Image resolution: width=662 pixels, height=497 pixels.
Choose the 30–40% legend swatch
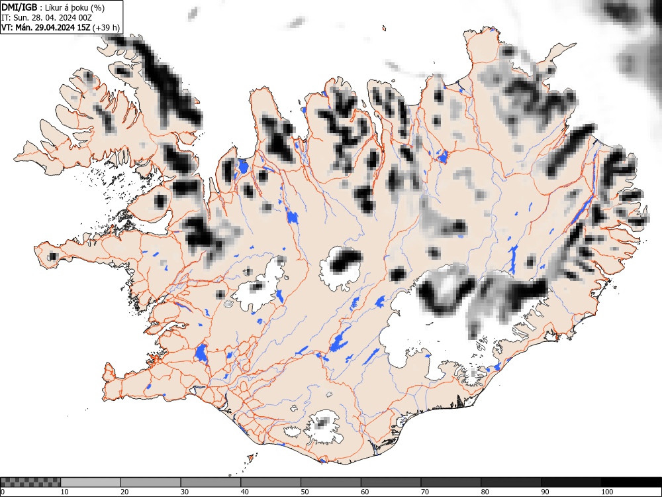211,482
